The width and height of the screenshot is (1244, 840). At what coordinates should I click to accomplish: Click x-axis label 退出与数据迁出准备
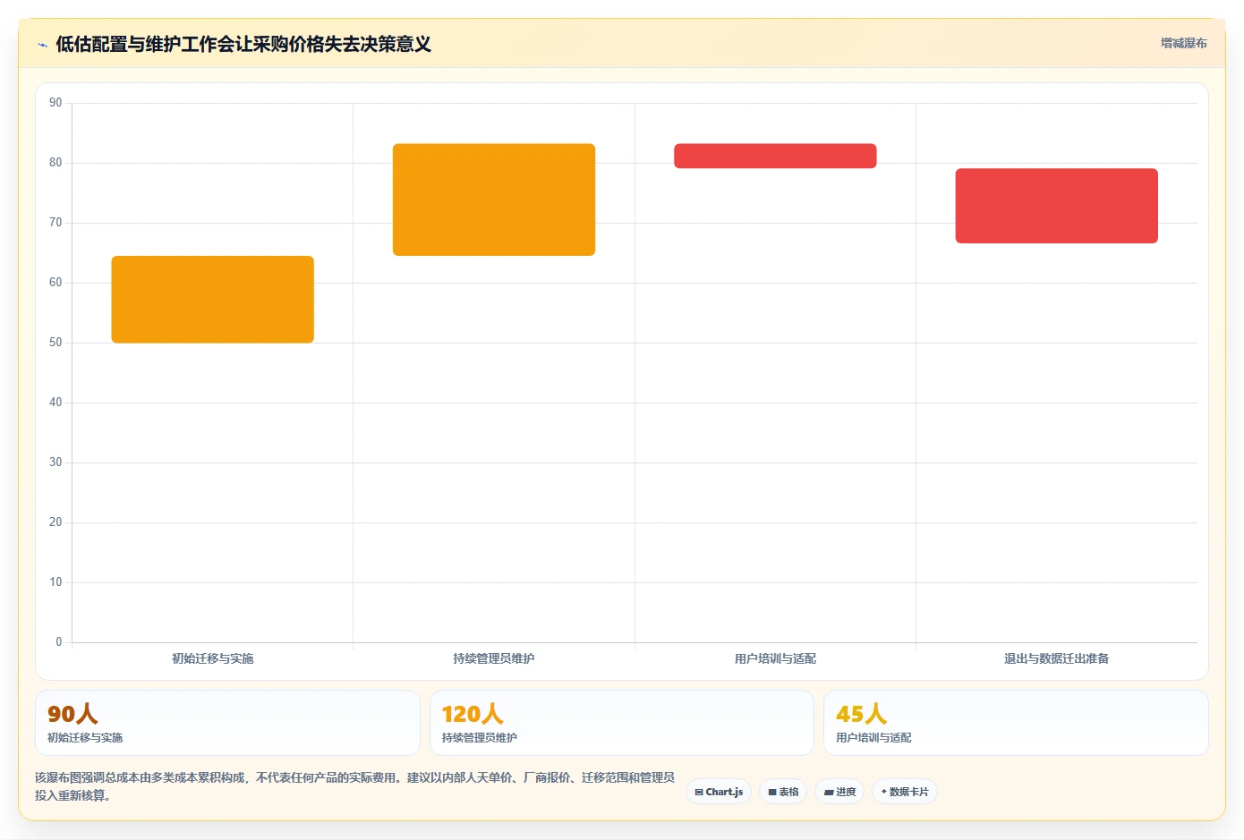coord(1057,658)
